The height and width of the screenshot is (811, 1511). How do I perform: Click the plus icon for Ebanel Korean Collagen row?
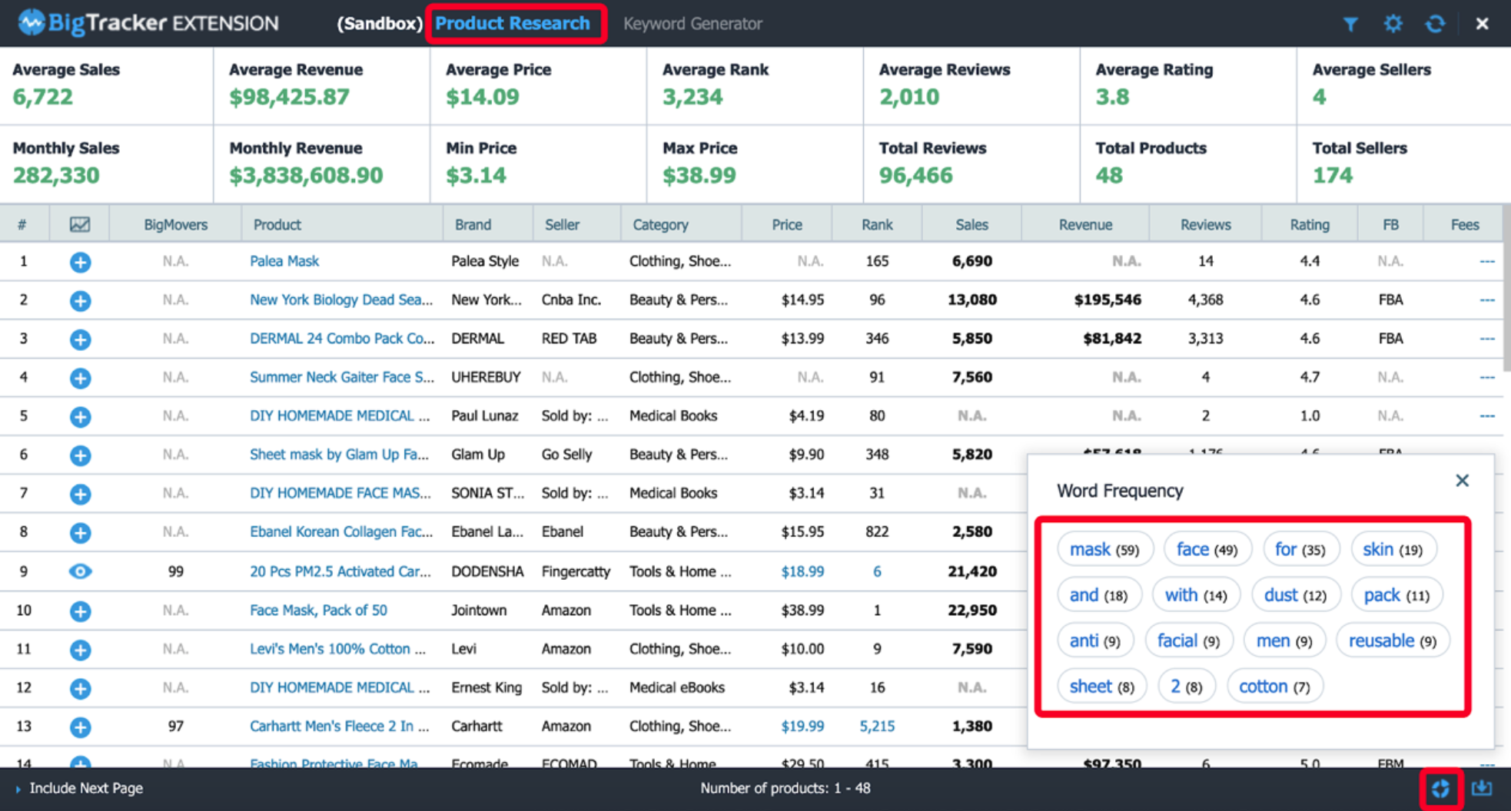point(80,532)
